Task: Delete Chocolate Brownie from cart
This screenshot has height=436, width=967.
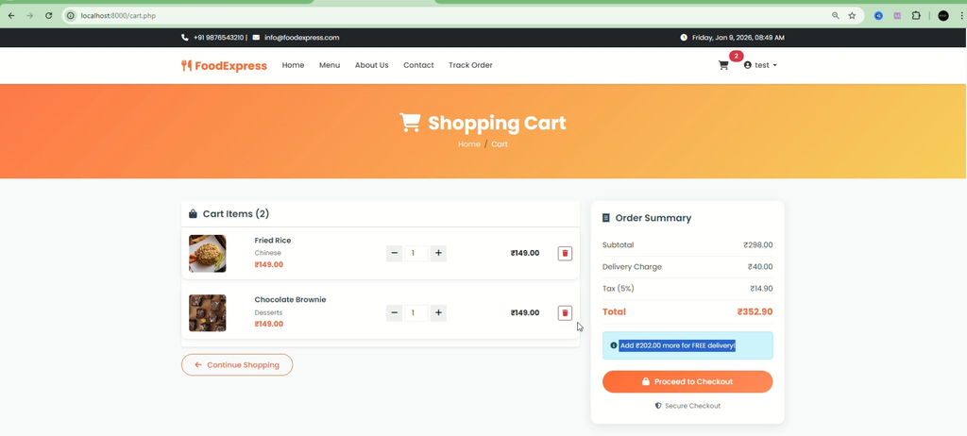Action: tap(565, 313)
